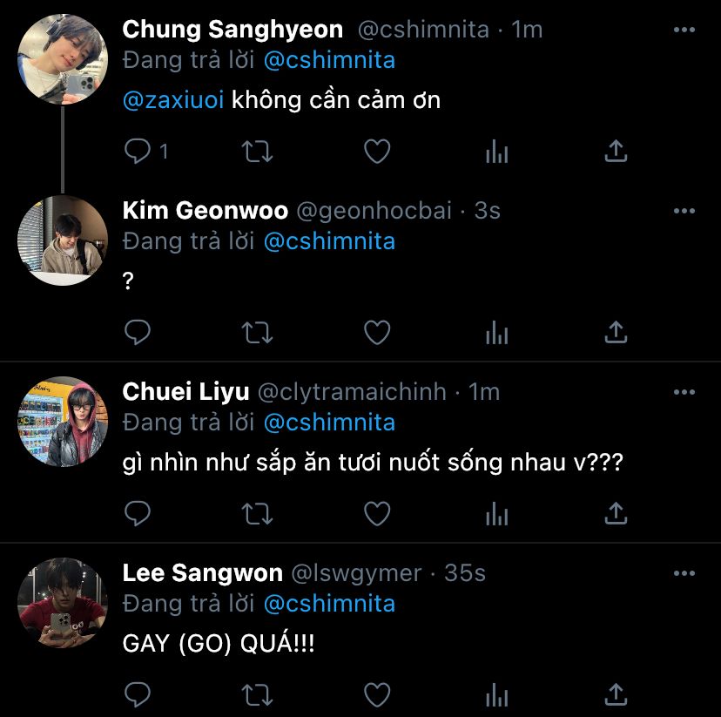Screen dimensions: 721x717
Task: Open analytics on Chung Sanghyeon's tweet
Action: click(x=496, y=152)
